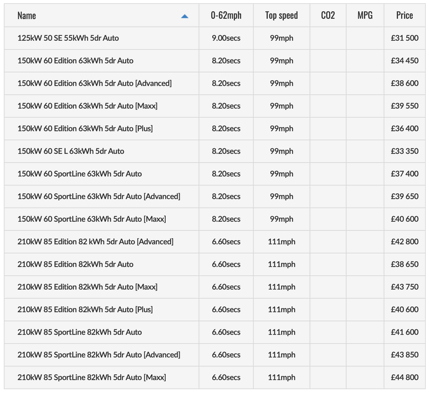Select 210kW 85 Edition 82kWh 5dr Auto [Plus]
Image resolution: width=429 pixels, height=393 pixels.
coord(87,309)
